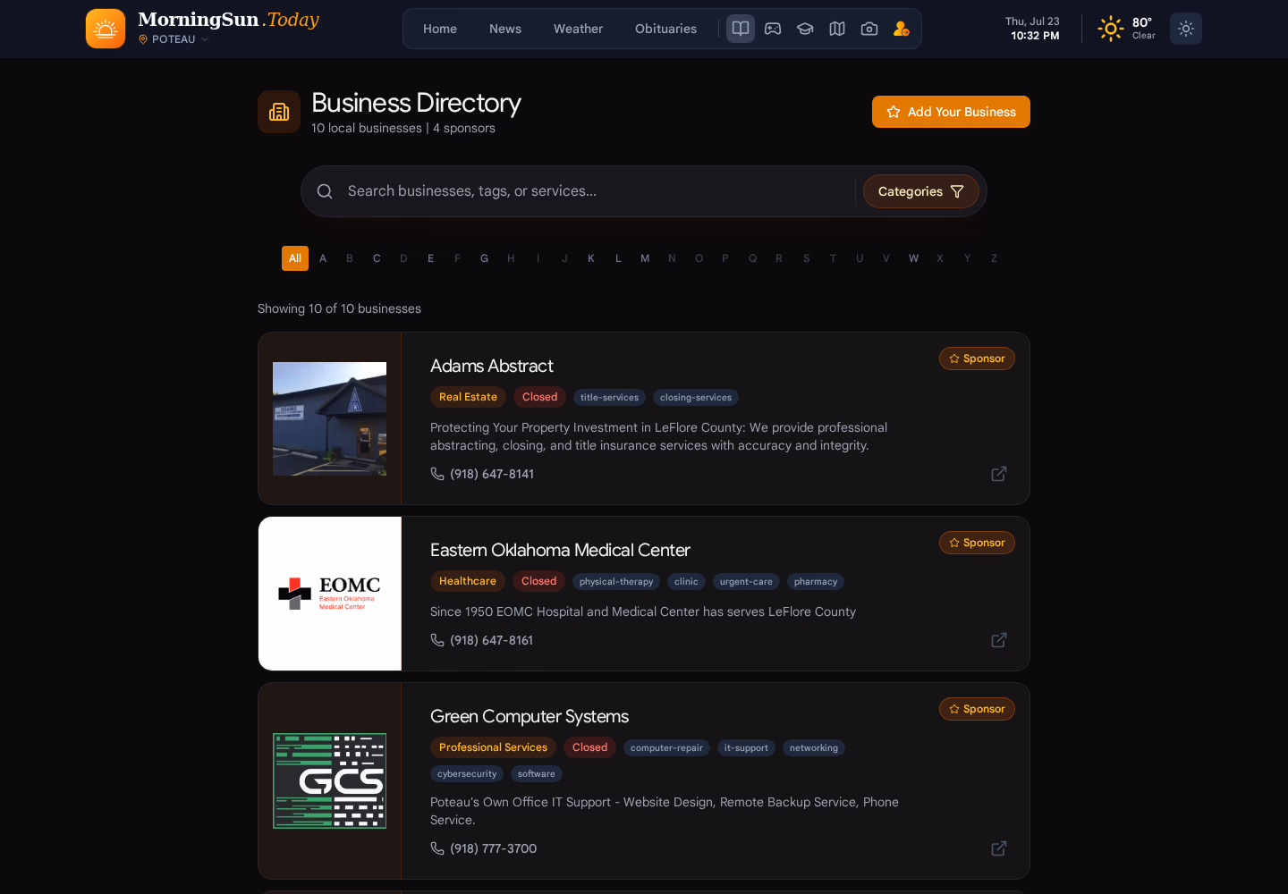
Task: Click the physical-therapy tag
Action: click(616, 582)
